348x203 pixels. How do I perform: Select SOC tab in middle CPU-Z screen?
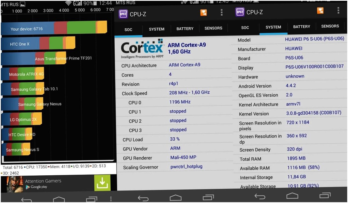(x=128, y=30)
